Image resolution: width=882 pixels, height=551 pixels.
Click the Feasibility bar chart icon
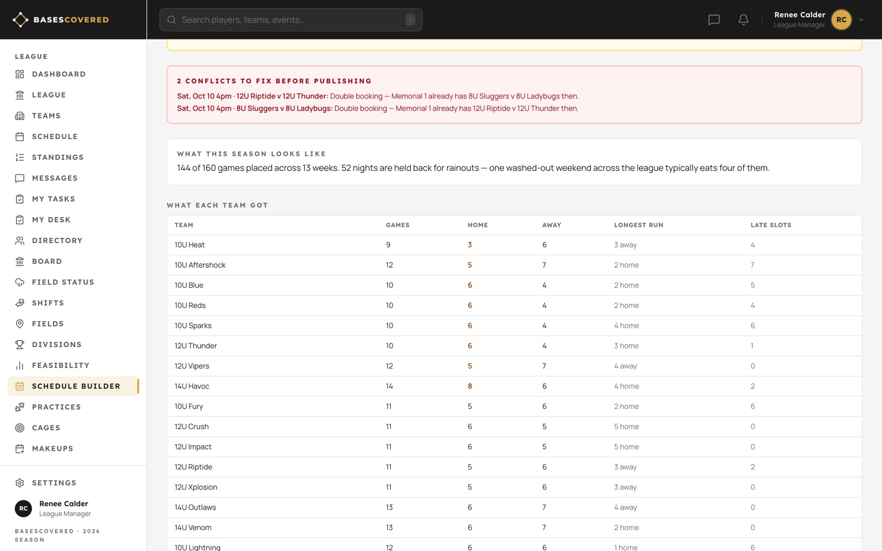pyautogui.click(x=20, y=365)
